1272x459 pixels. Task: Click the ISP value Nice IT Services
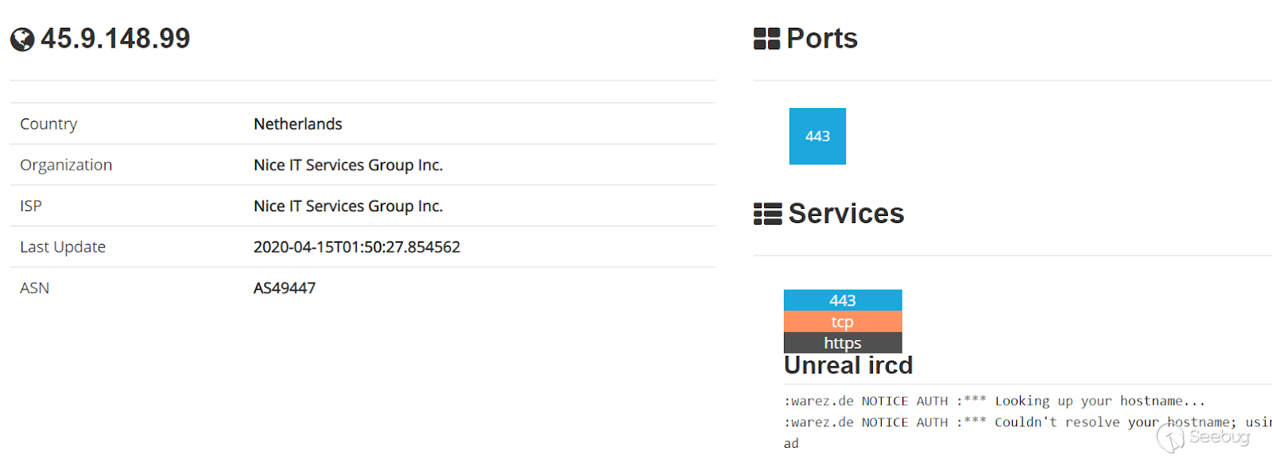pyautogui.click(x=347, y=206)
